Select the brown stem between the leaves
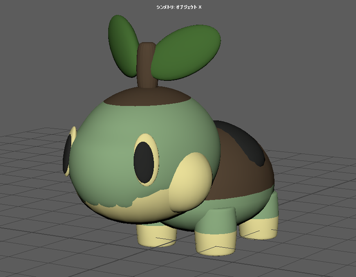The height and width of the screenshot is (277, 356). 147,66
